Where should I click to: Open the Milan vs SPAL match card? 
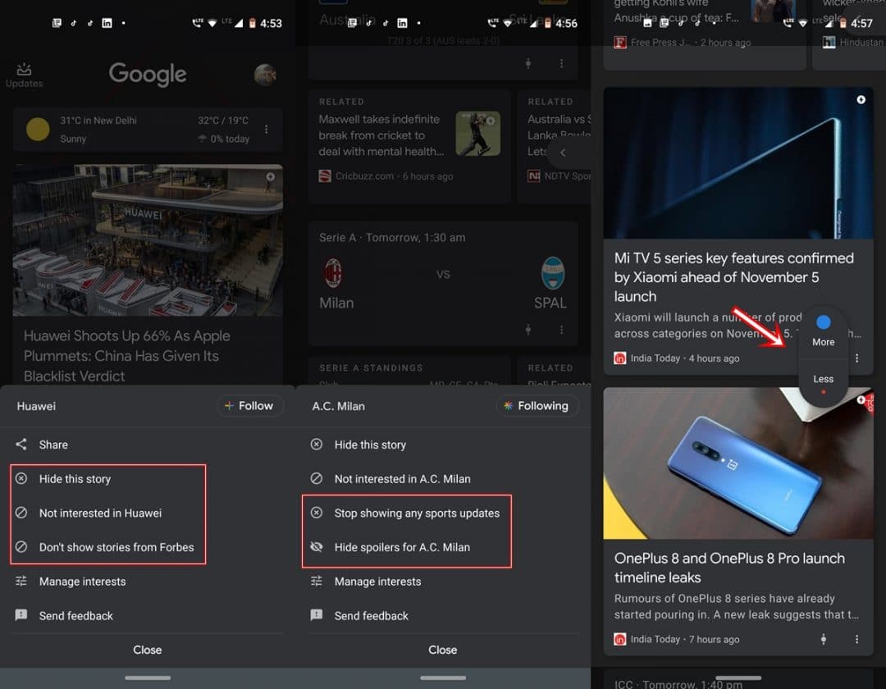[443, 284]
